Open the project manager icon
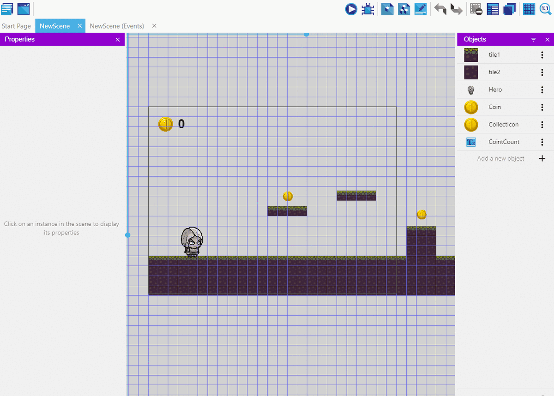The height and width of the screenshot is (396, 554). pos(7,9)
